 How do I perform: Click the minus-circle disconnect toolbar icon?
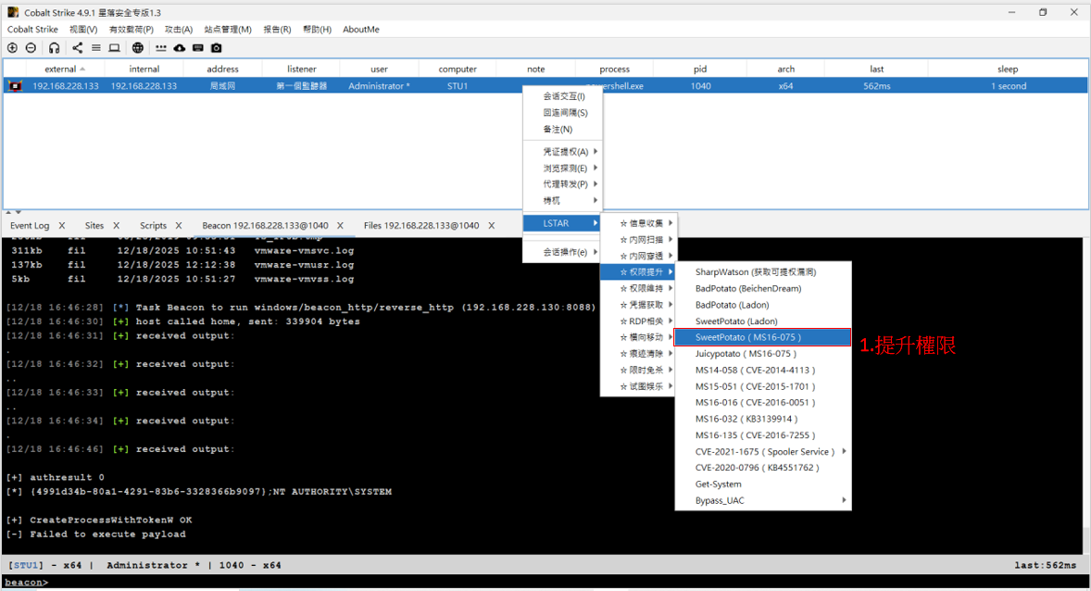[31, 48]
